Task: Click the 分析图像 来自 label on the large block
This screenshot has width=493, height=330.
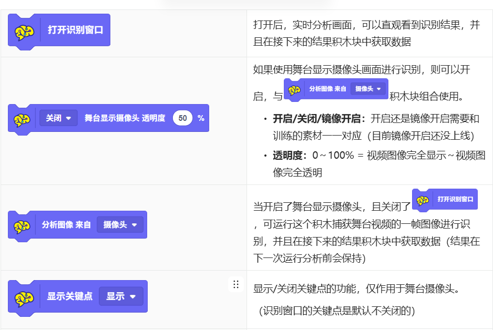Action: (x=66, y=225)
